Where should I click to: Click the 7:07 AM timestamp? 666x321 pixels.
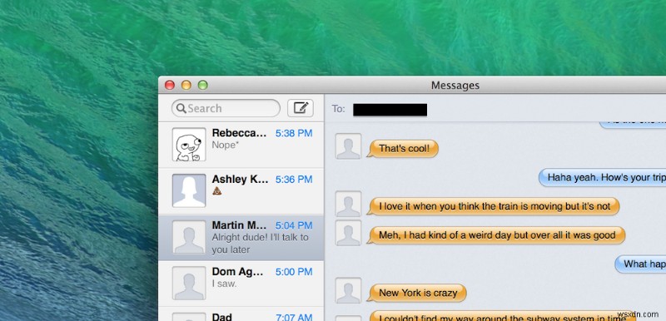[294, 317]
